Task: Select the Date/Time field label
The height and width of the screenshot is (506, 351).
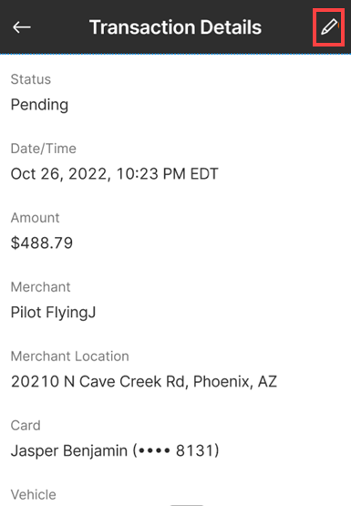Action: tap(44, 149)
